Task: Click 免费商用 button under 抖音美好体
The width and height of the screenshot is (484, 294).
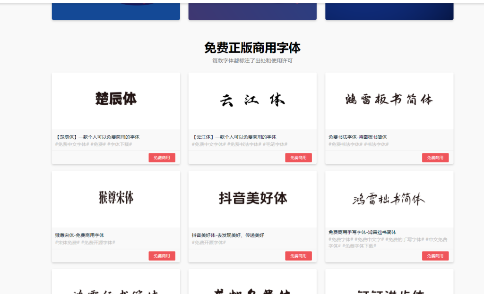Action: tap(298, 256)
